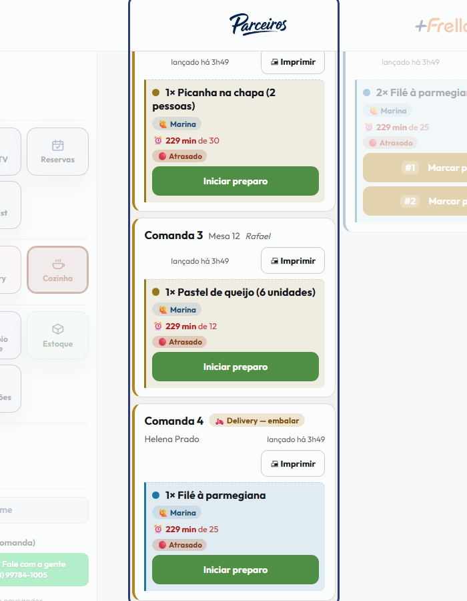
Task: Start preparing Pastel de queijo
Action: tap(236, 367)
